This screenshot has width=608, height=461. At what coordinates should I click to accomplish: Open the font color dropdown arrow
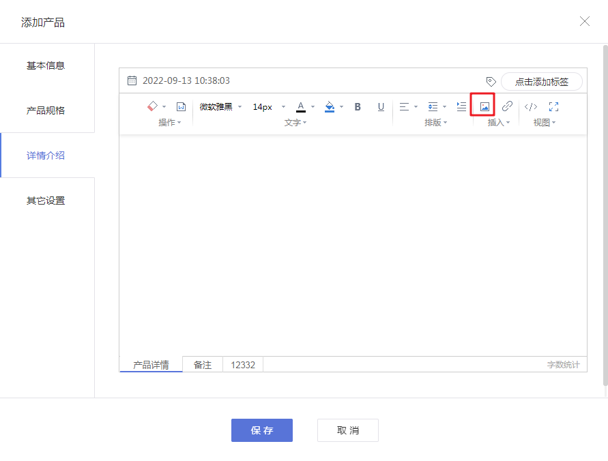pyautogui.click(x=313, y=107)
